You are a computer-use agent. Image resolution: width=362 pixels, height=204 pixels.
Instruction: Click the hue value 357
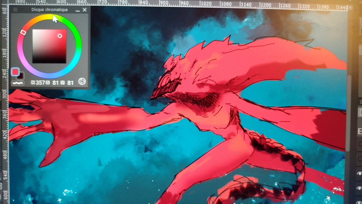coord(40,82)
